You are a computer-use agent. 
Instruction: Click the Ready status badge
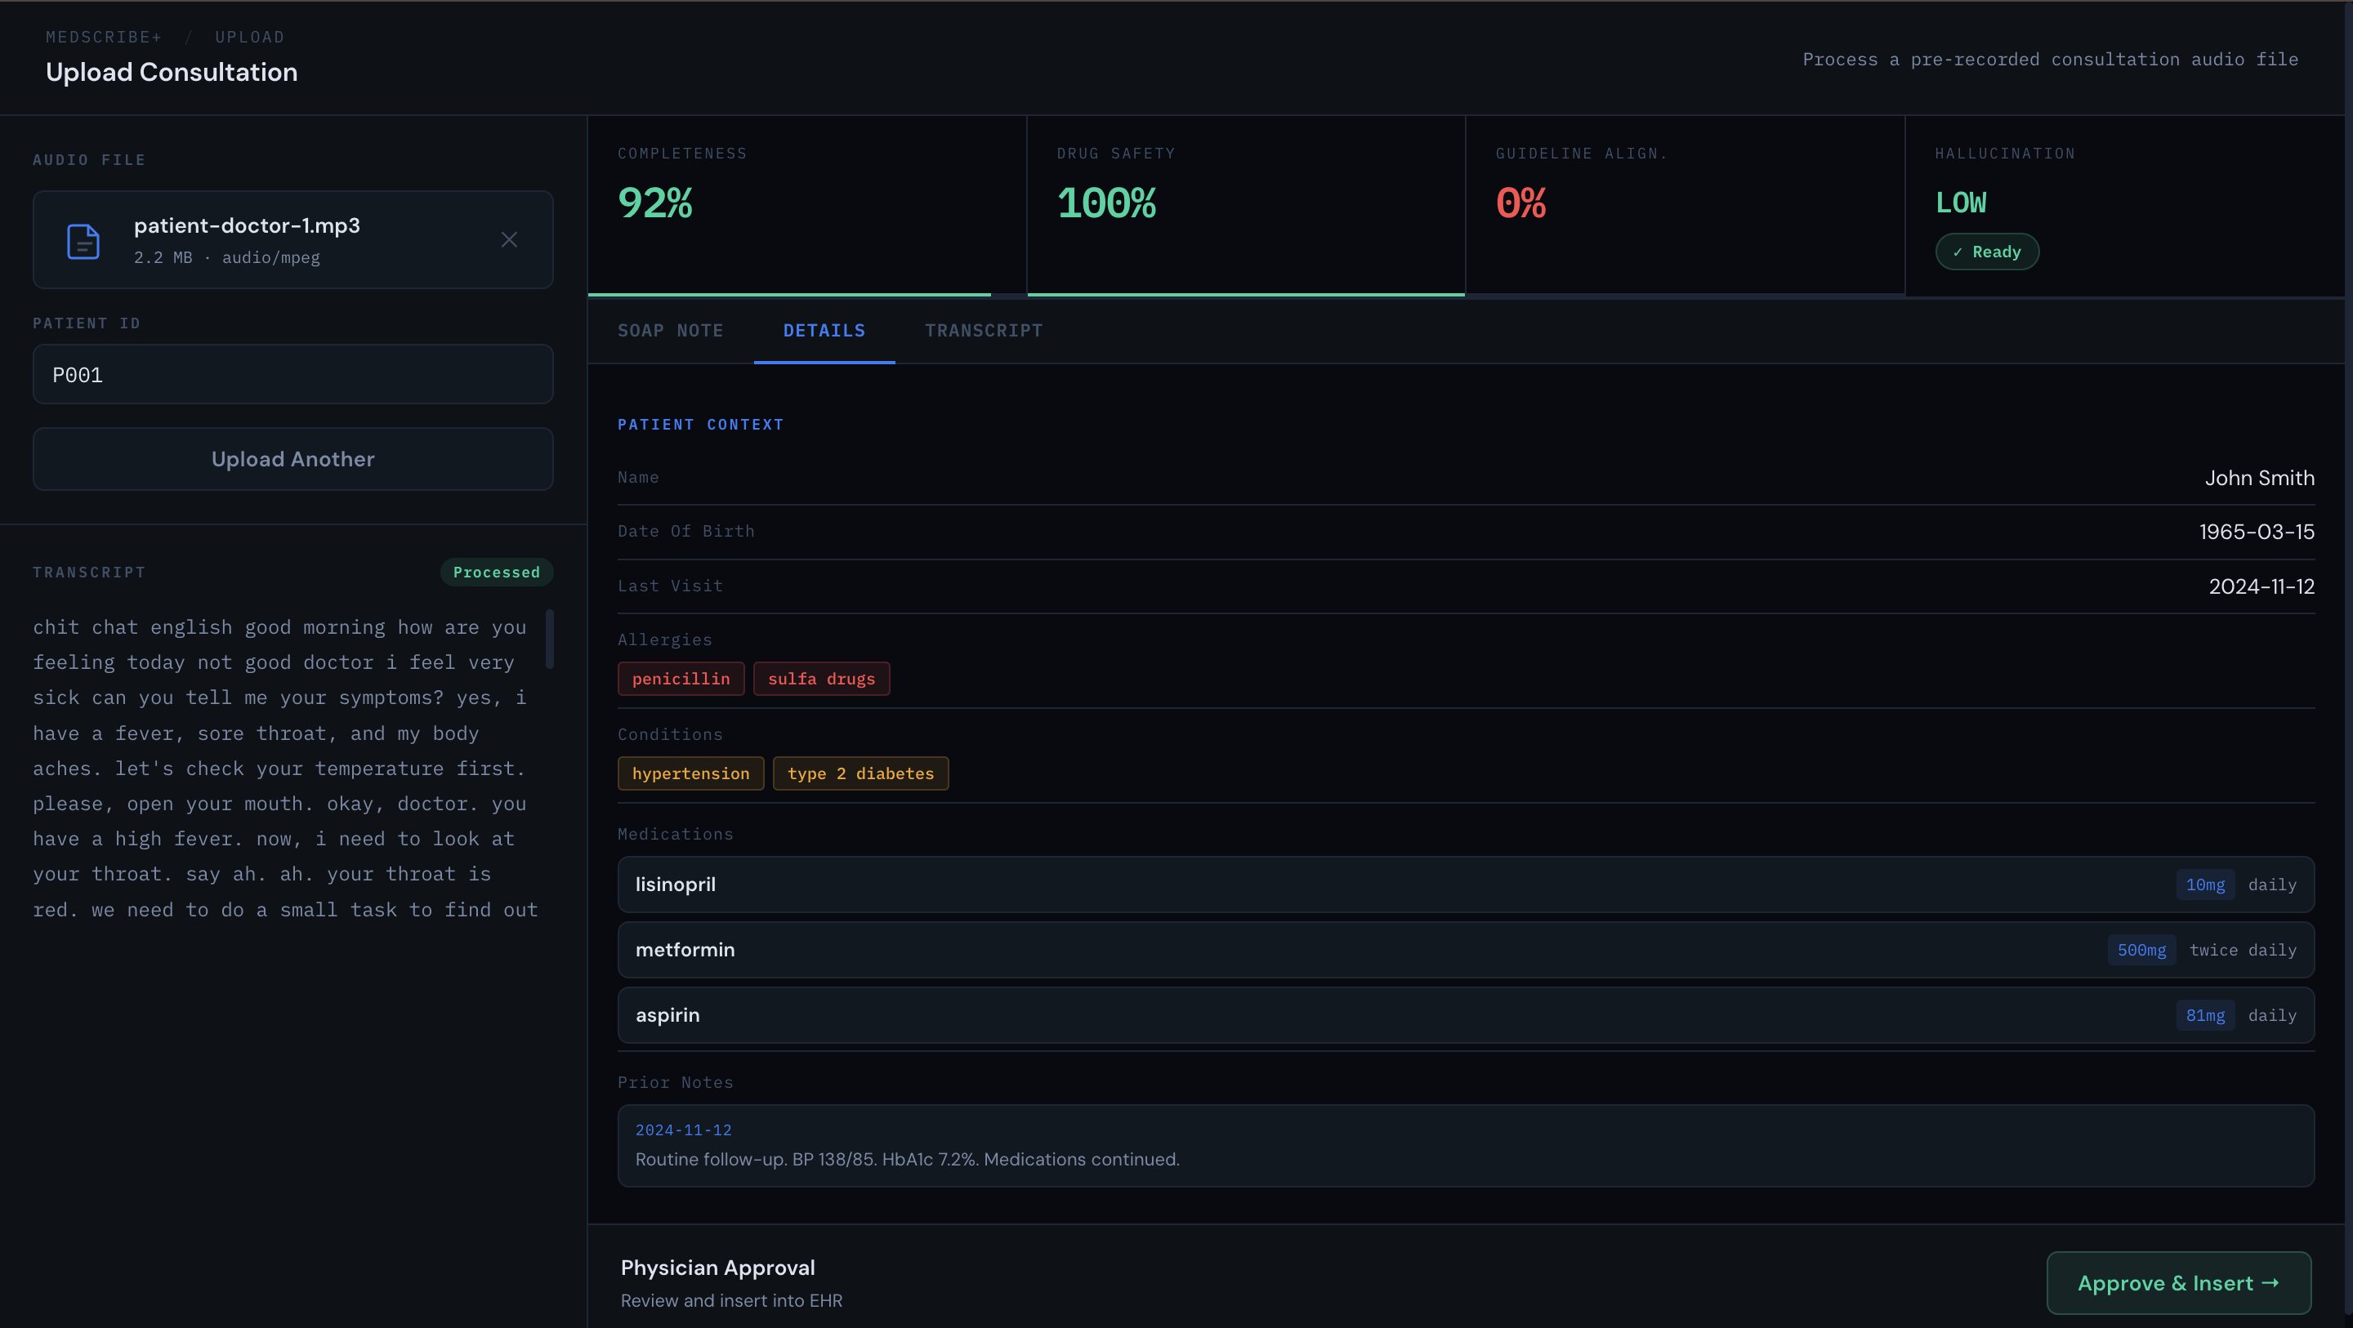(1986, 252)
